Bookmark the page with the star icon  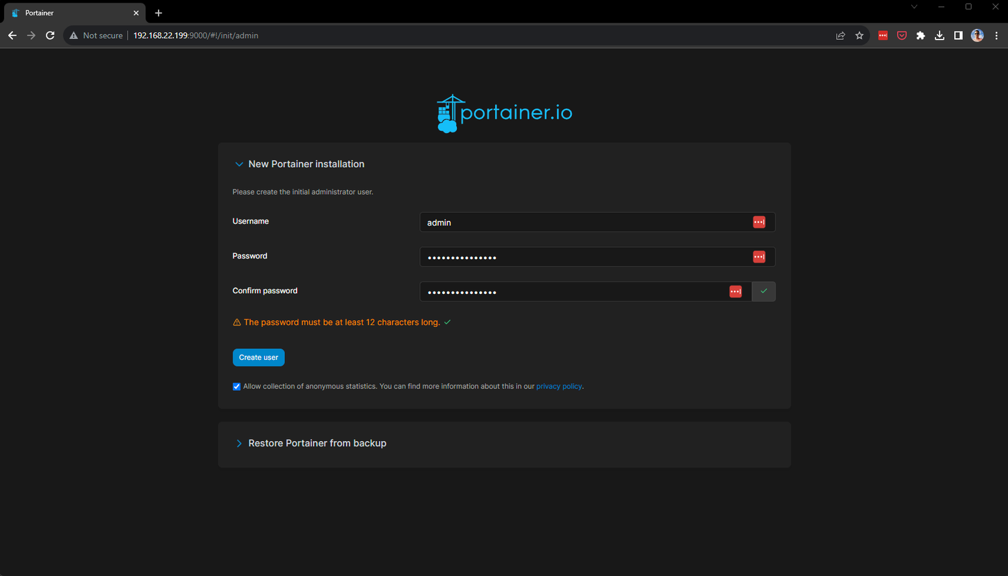(859, 35)
